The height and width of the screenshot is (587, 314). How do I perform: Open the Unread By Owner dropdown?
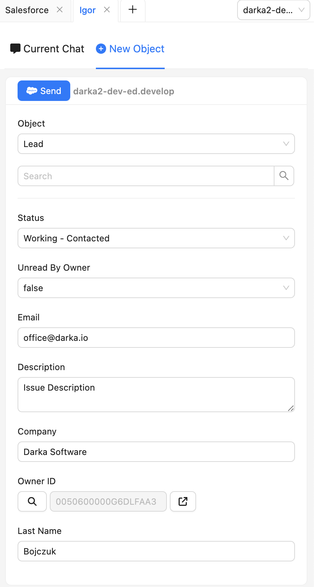[156, 288]
